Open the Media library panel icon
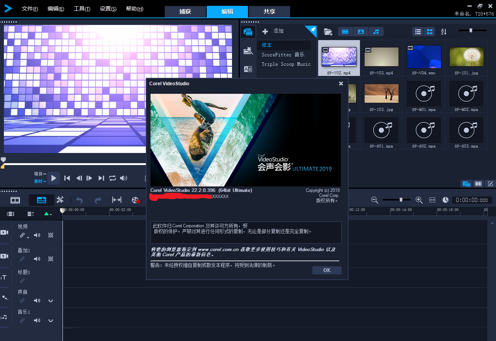Image resolution: width=496 pixels, height=341 pixels. (248, 32)
